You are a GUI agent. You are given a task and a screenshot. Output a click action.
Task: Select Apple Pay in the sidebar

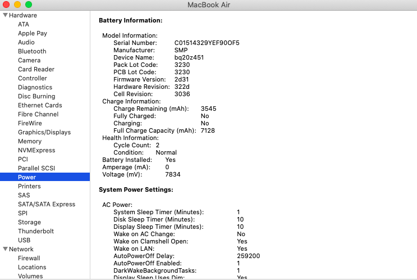click(33, 33)
